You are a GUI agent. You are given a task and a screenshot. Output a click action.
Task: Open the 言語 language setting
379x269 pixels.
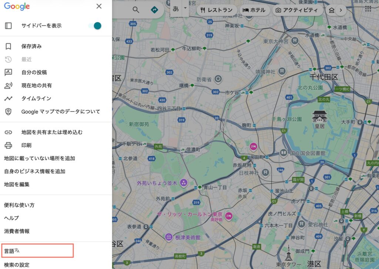(12, 251)
